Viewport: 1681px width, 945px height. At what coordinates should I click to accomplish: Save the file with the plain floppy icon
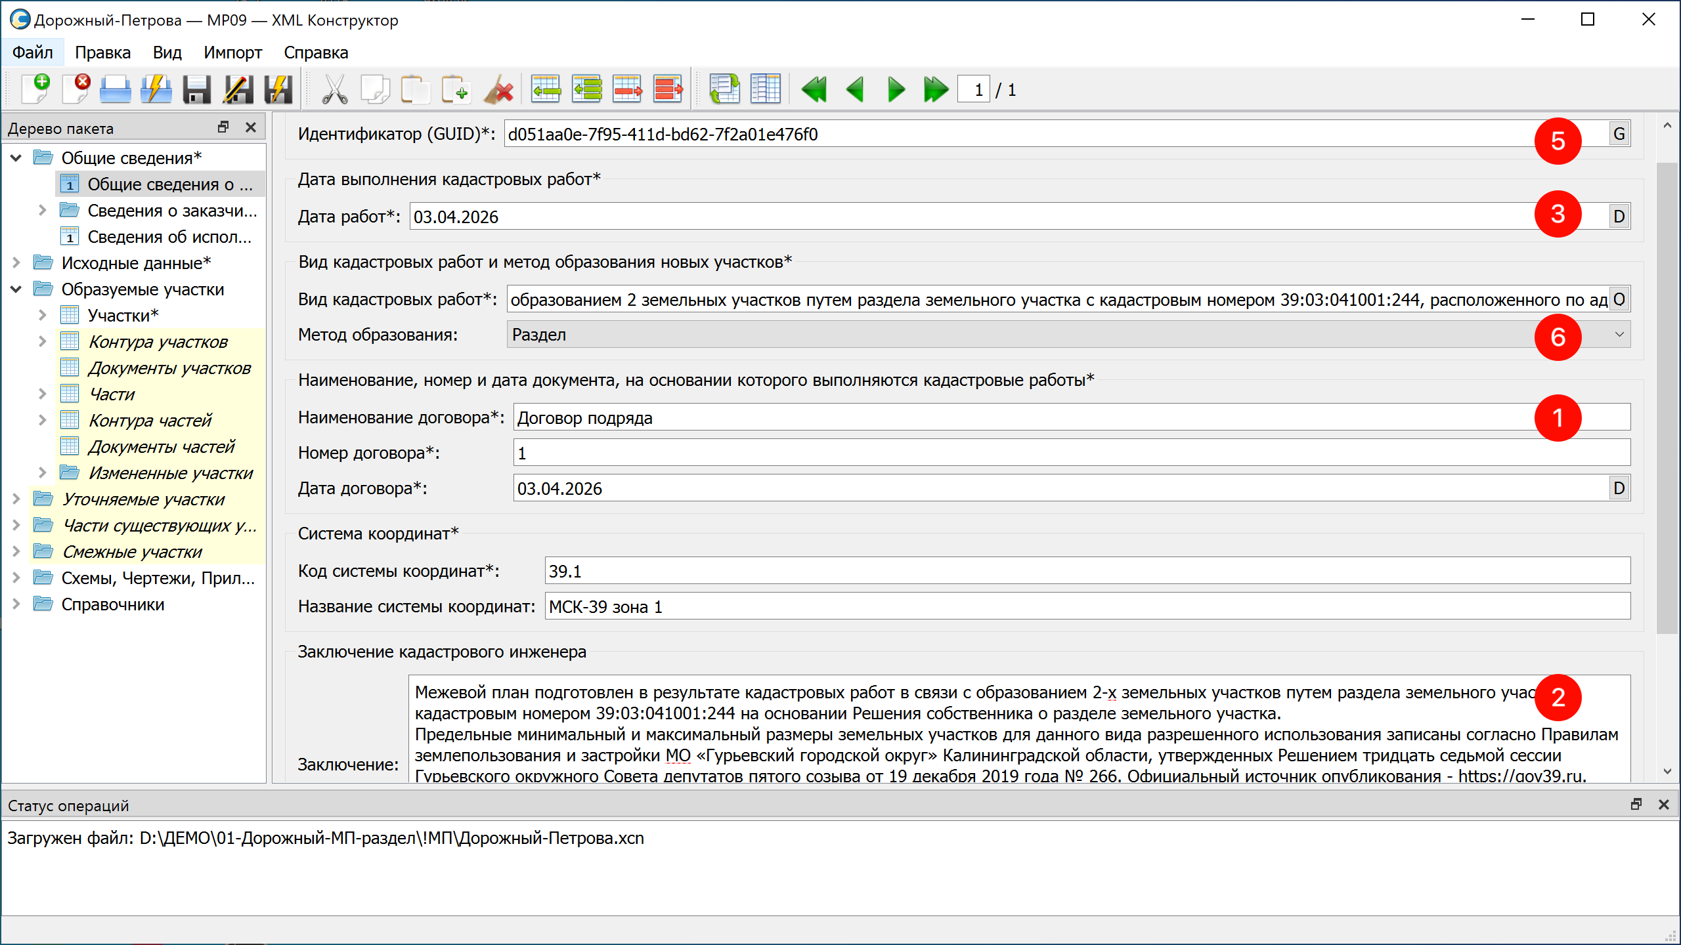[x=196, y=89]
